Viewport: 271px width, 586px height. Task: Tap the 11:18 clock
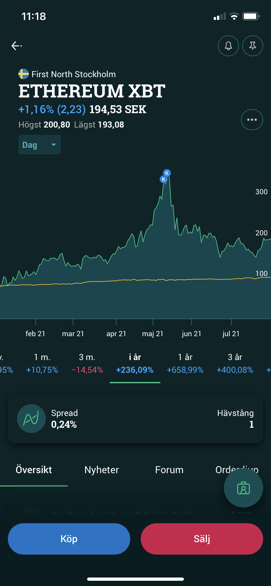tap(34, 16)
